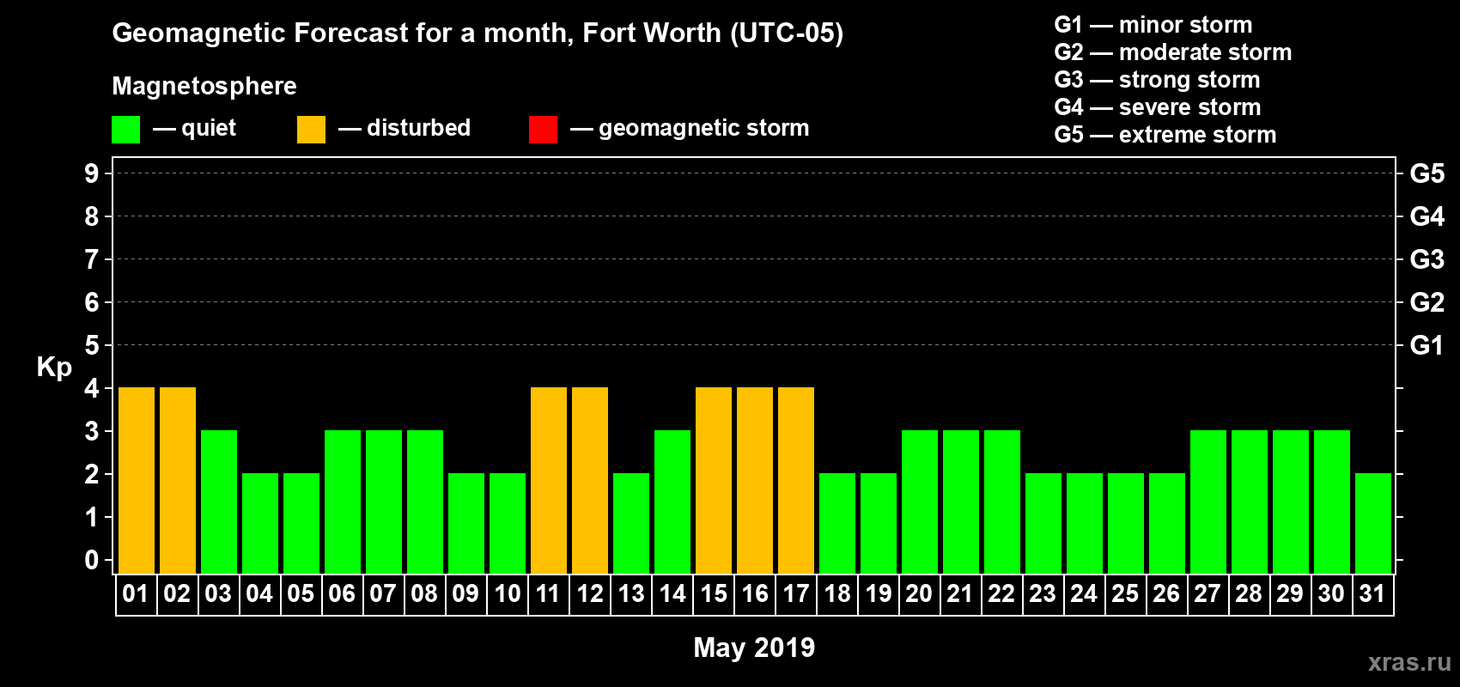The image size is (1460, 687).
Task: Click the green bar for day 22
Action: point(1002,502)
